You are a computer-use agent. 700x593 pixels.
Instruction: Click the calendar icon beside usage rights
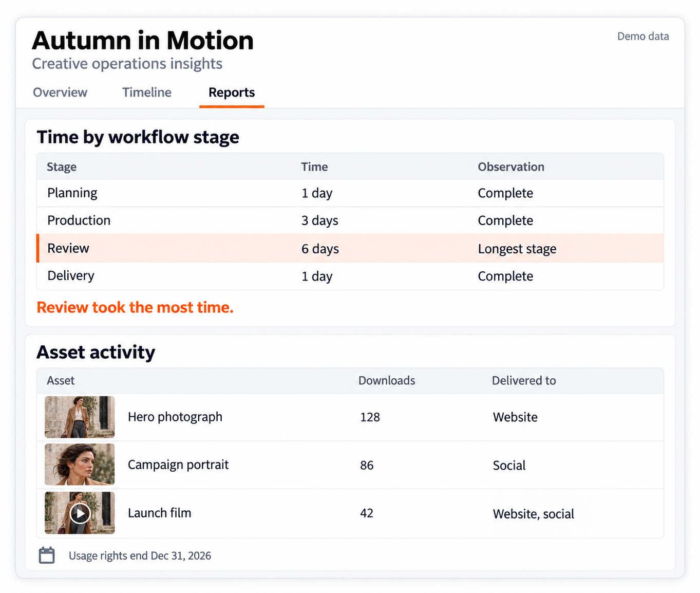pyautogui.click(x=47, y=555)
